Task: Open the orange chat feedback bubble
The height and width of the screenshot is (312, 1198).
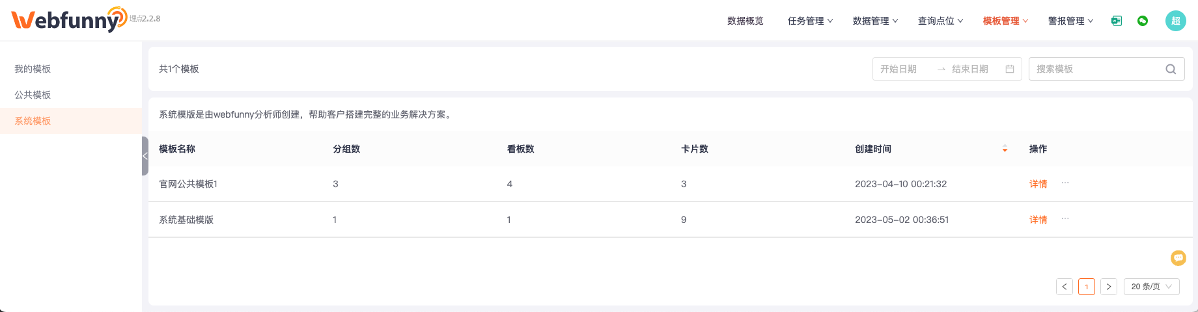Action: pos(1178,258)
